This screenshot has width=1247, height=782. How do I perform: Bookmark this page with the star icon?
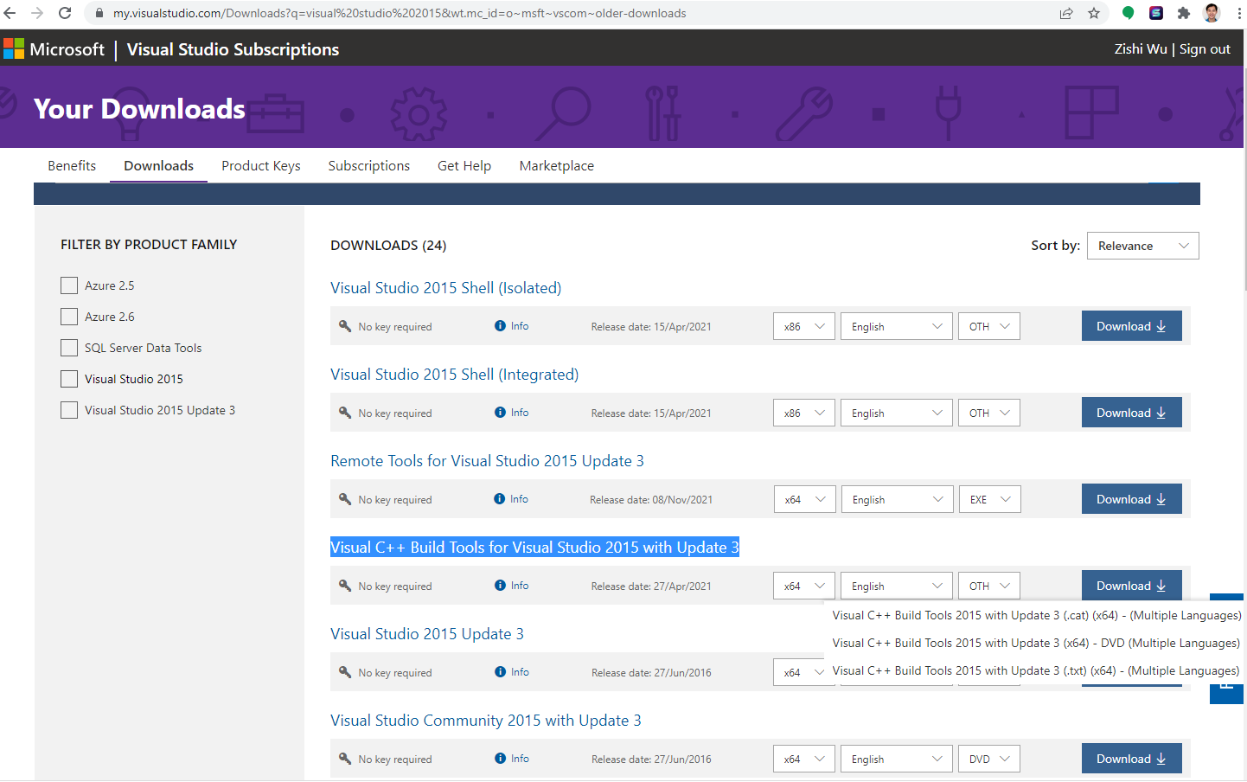tap(1094, 13)
